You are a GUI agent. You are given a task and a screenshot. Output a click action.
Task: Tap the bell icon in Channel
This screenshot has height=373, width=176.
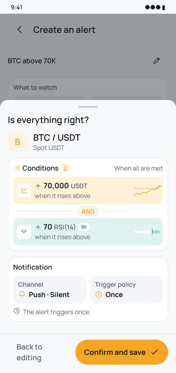(x=22, y=295)
